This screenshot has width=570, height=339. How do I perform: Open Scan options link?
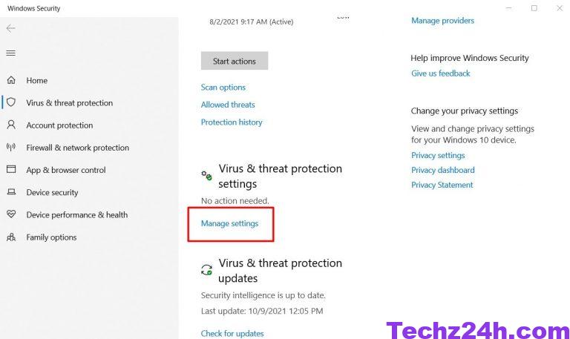[x=223, y=88]
